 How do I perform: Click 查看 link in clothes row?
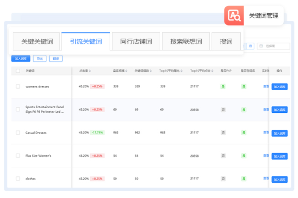pos(266,178)
